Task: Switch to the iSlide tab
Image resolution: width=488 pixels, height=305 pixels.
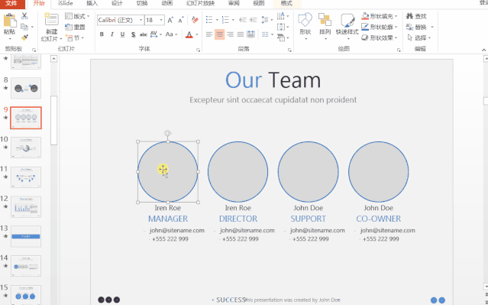Action: [66, 4]
